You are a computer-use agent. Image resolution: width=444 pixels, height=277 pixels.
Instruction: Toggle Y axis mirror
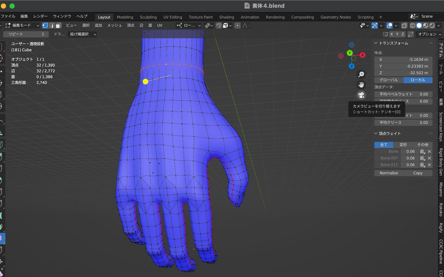(x=397, y=34)
